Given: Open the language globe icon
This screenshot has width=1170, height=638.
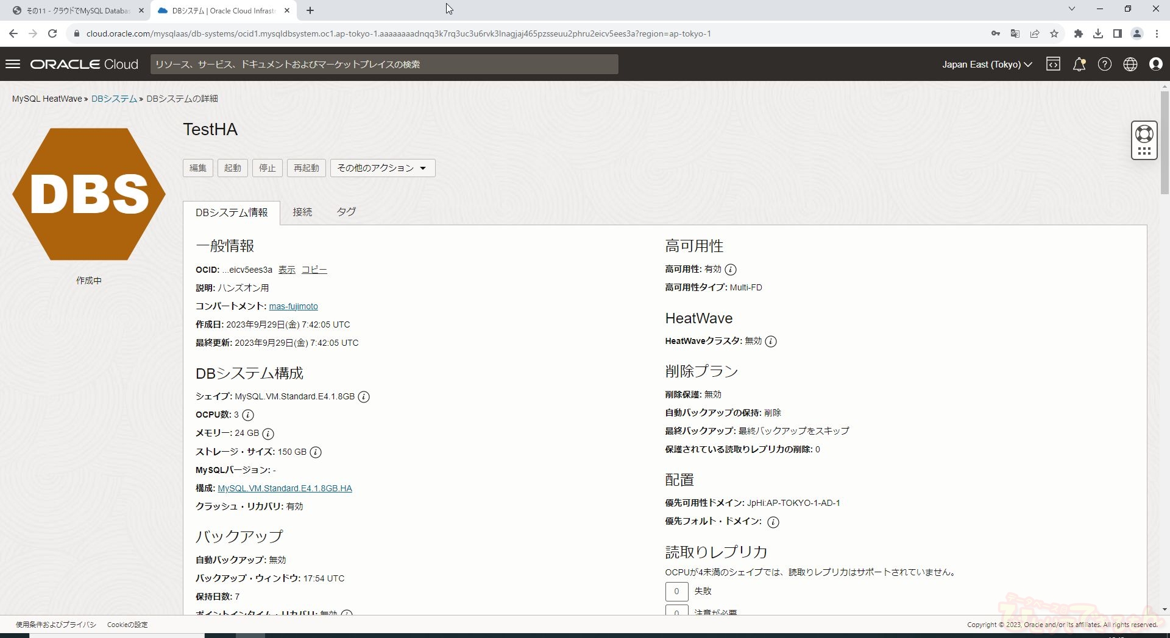Looking at the screenshot, I should click(x=1130, y=64).
